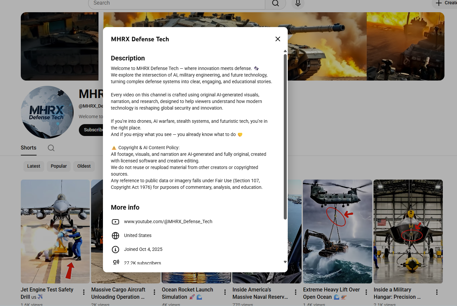Switch to the Shorts tab

[28, 148]
